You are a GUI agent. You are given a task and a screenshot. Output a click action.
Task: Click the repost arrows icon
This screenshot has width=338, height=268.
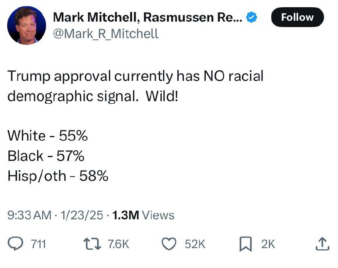tap(92, 244)
